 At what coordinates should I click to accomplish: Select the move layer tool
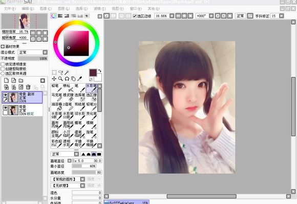pyautogui.click(x=54, y=79)
